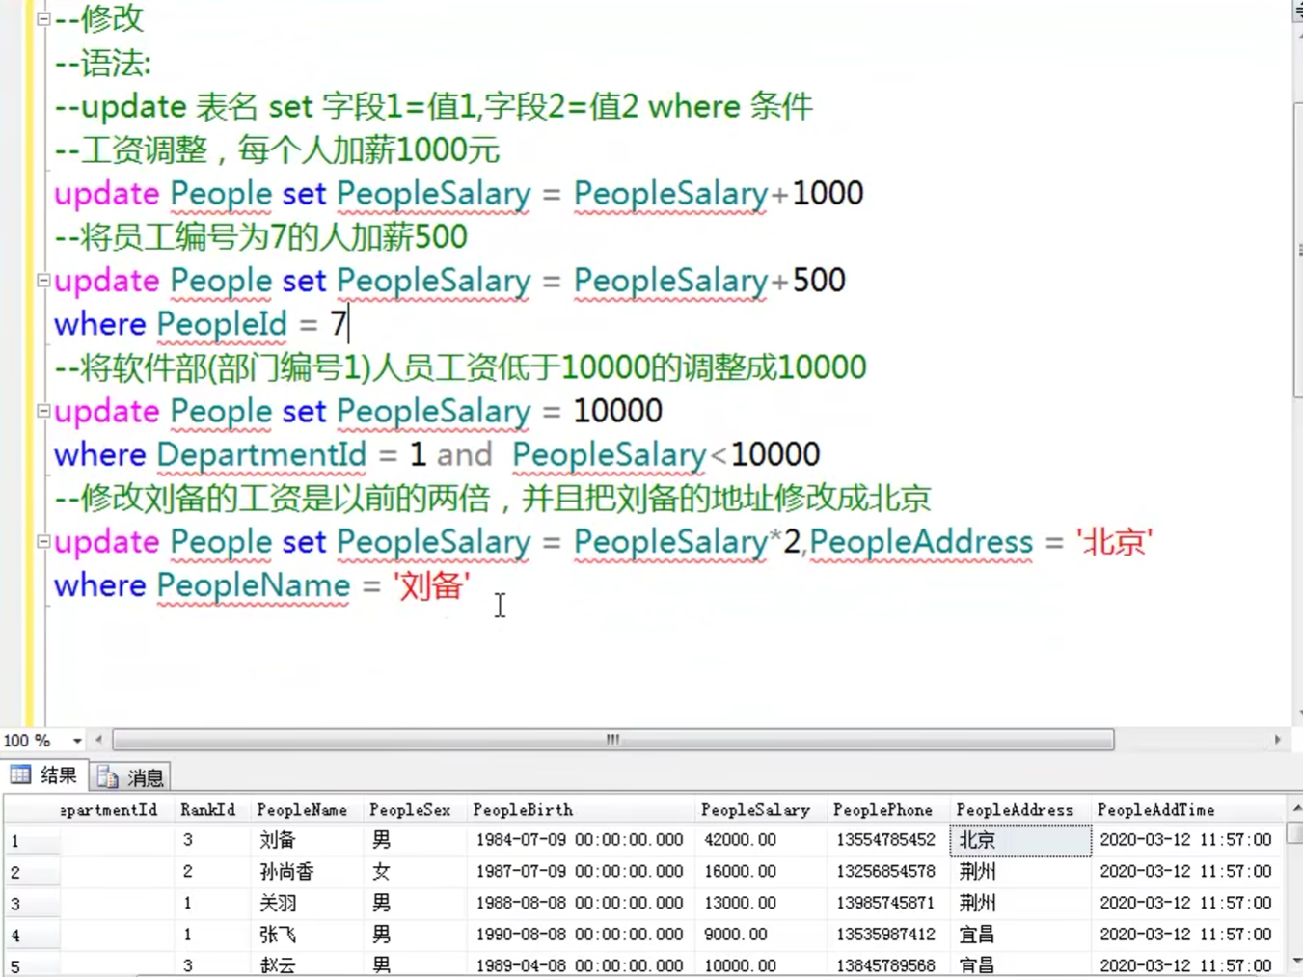This screenshot has width=1303, height=977.
Task: Click the PeopleId identifier in where clause
Action: tap(222, 324)
